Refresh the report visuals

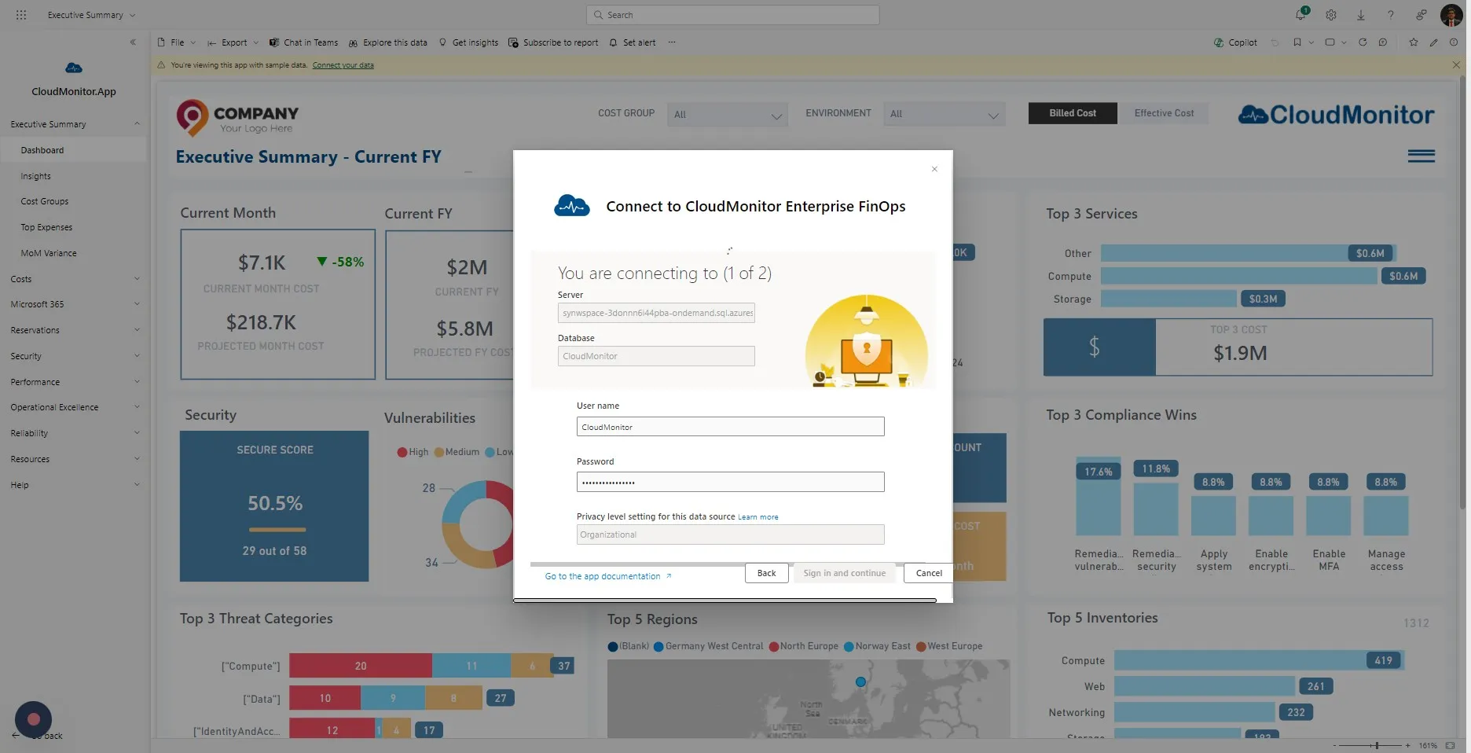click(1363, 42)
